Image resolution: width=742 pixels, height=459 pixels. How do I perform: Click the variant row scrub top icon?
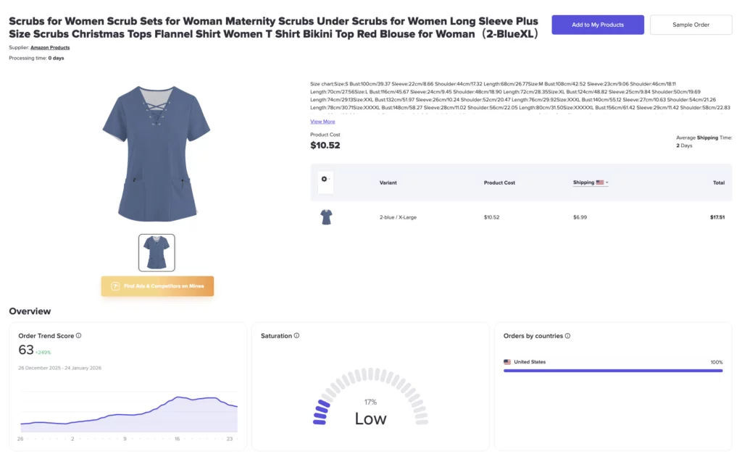326,217
